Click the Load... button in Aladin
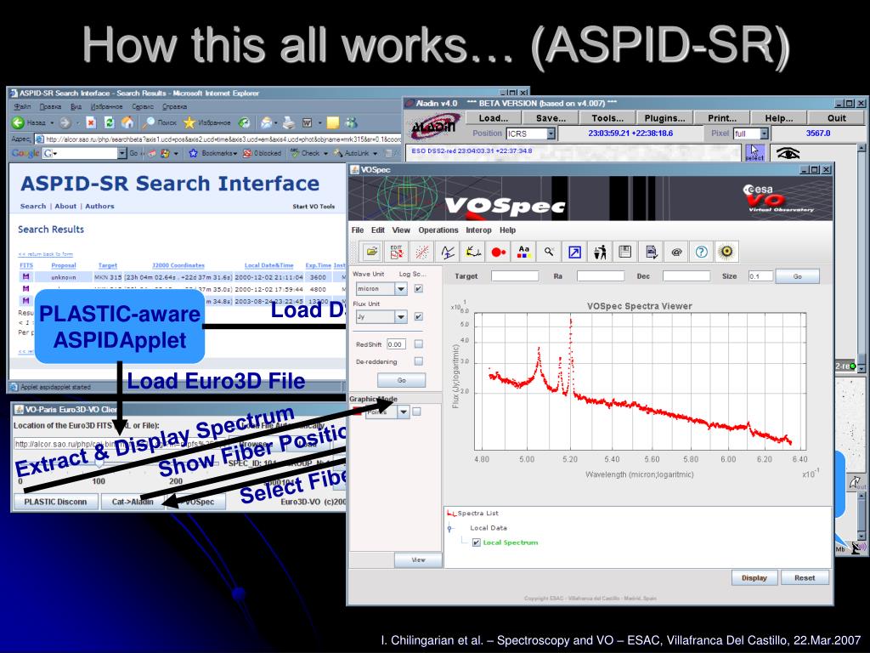Viewport: 870px width, 653px height. point(494,117)
